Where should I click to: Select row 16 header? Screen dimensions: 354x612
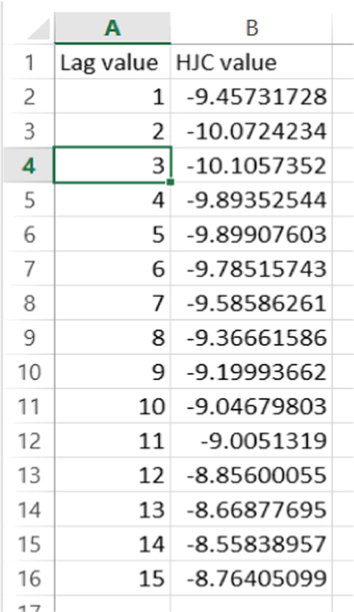[x=29, y=578]
